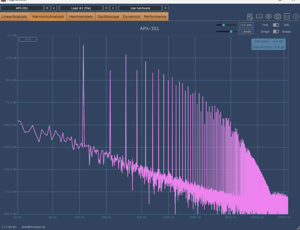The image size is (300, 230).
Task: Click the 20000 Hz axis label
Action: pyautogui.click(x=284, y=217)
